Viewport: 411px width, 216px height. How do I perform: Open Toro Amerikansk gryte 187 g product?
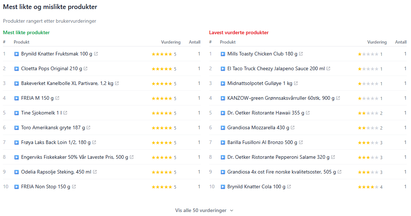point(53,127)
